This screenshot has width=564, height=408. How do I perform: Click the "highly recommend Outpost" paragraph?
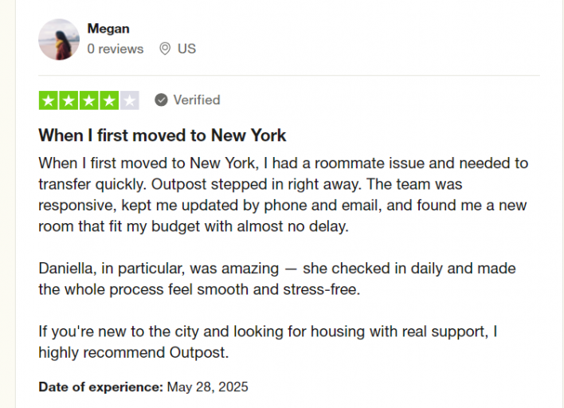[x=268, y=341]
